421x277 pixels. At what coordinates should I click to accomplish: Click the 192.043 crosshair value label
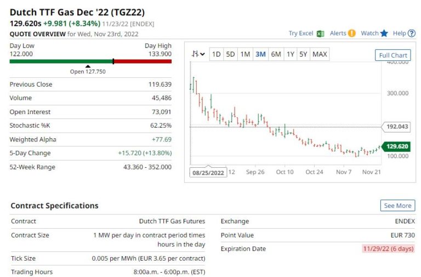pos(397,126)
